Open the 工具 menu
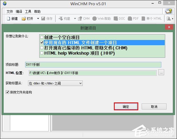The width and height of the screenshot is (177, 139). pyautogui.click(x=28, y=11)
